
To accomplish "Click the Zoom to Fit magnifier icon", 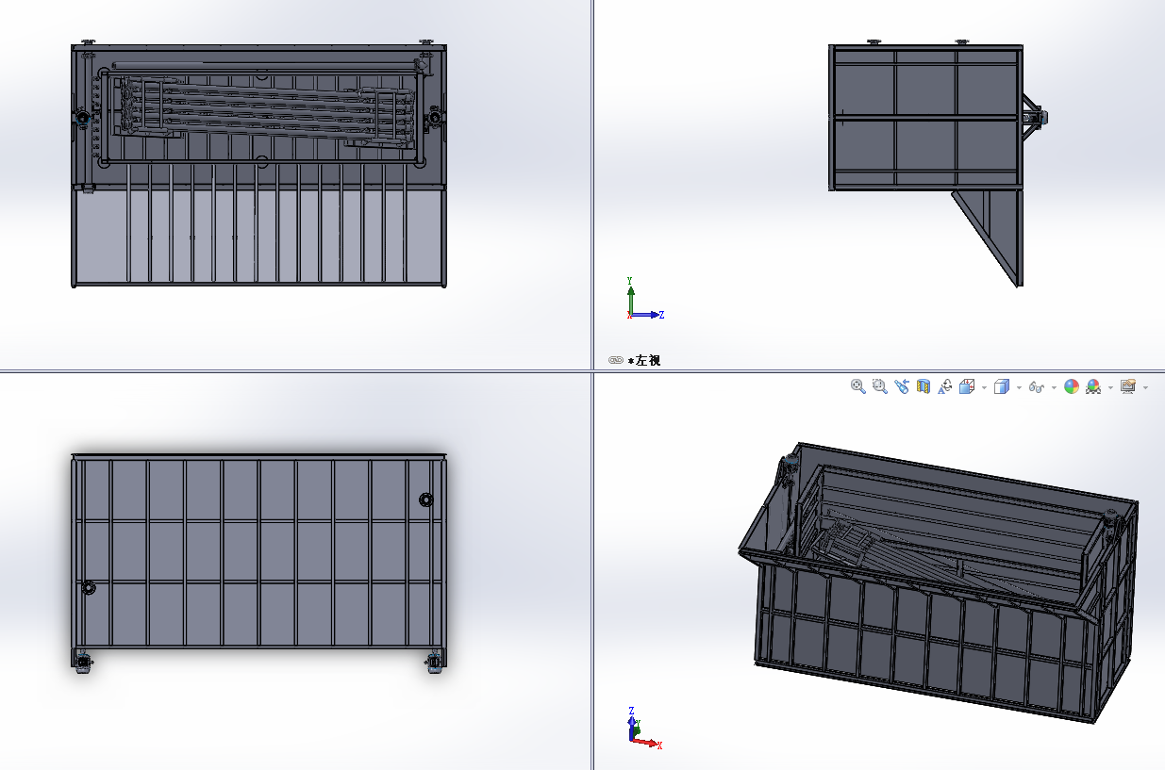I will point(857,386).
